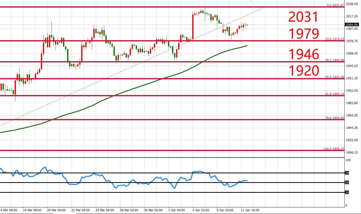The width and height of the screenshot is (361, 214).
Task: Select the Fibonacci label 23.6 1979.03
Action: pyautogui.click(x=335, y=39)
